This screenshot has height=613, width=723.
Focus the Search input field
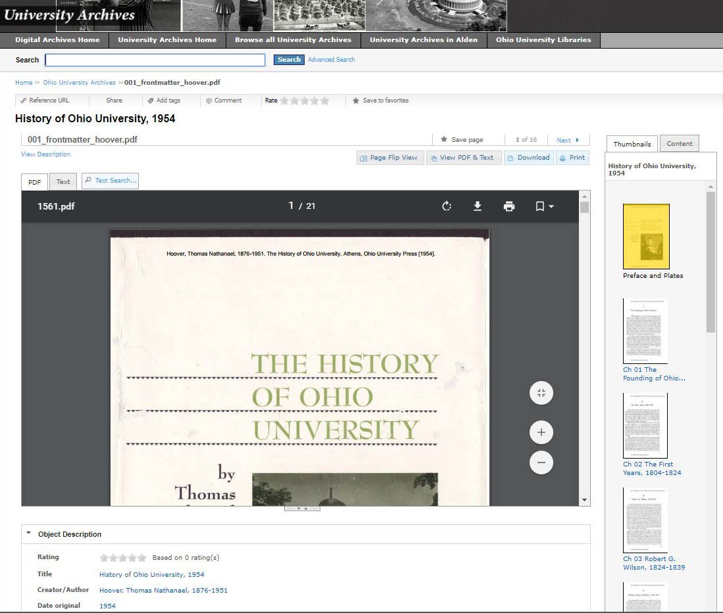pos(155,60)
